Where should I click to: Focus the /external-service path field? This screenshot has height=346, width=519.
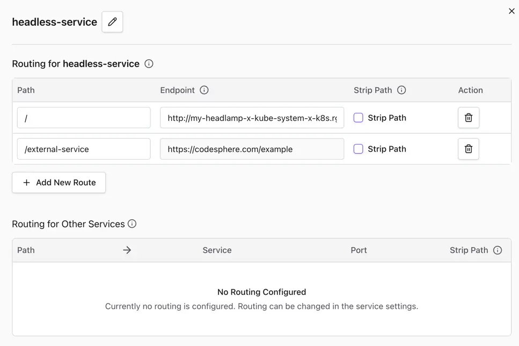pos(84,149)
